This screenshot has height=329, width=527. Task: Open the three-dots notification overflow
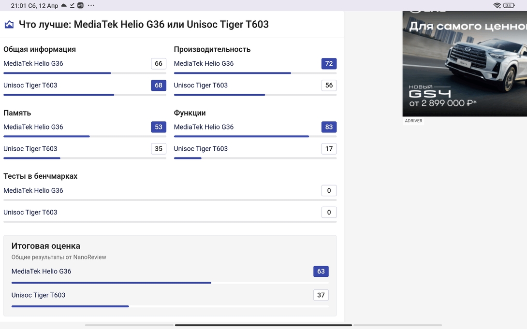click(91, 5)
